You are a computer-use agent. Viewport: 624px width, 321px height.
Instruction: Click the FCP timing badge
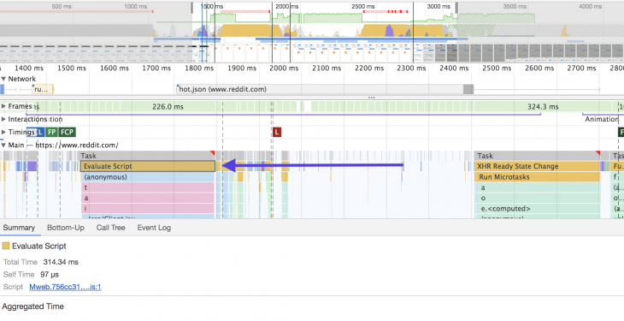coord(67,132)
